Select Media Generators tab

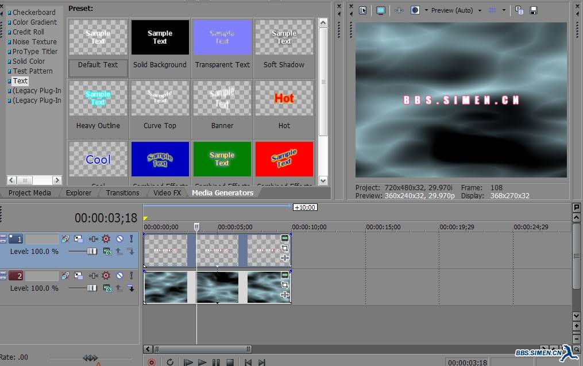point(222,192)
